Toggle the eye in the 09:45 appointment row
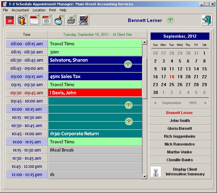 (x=128, y=105)
